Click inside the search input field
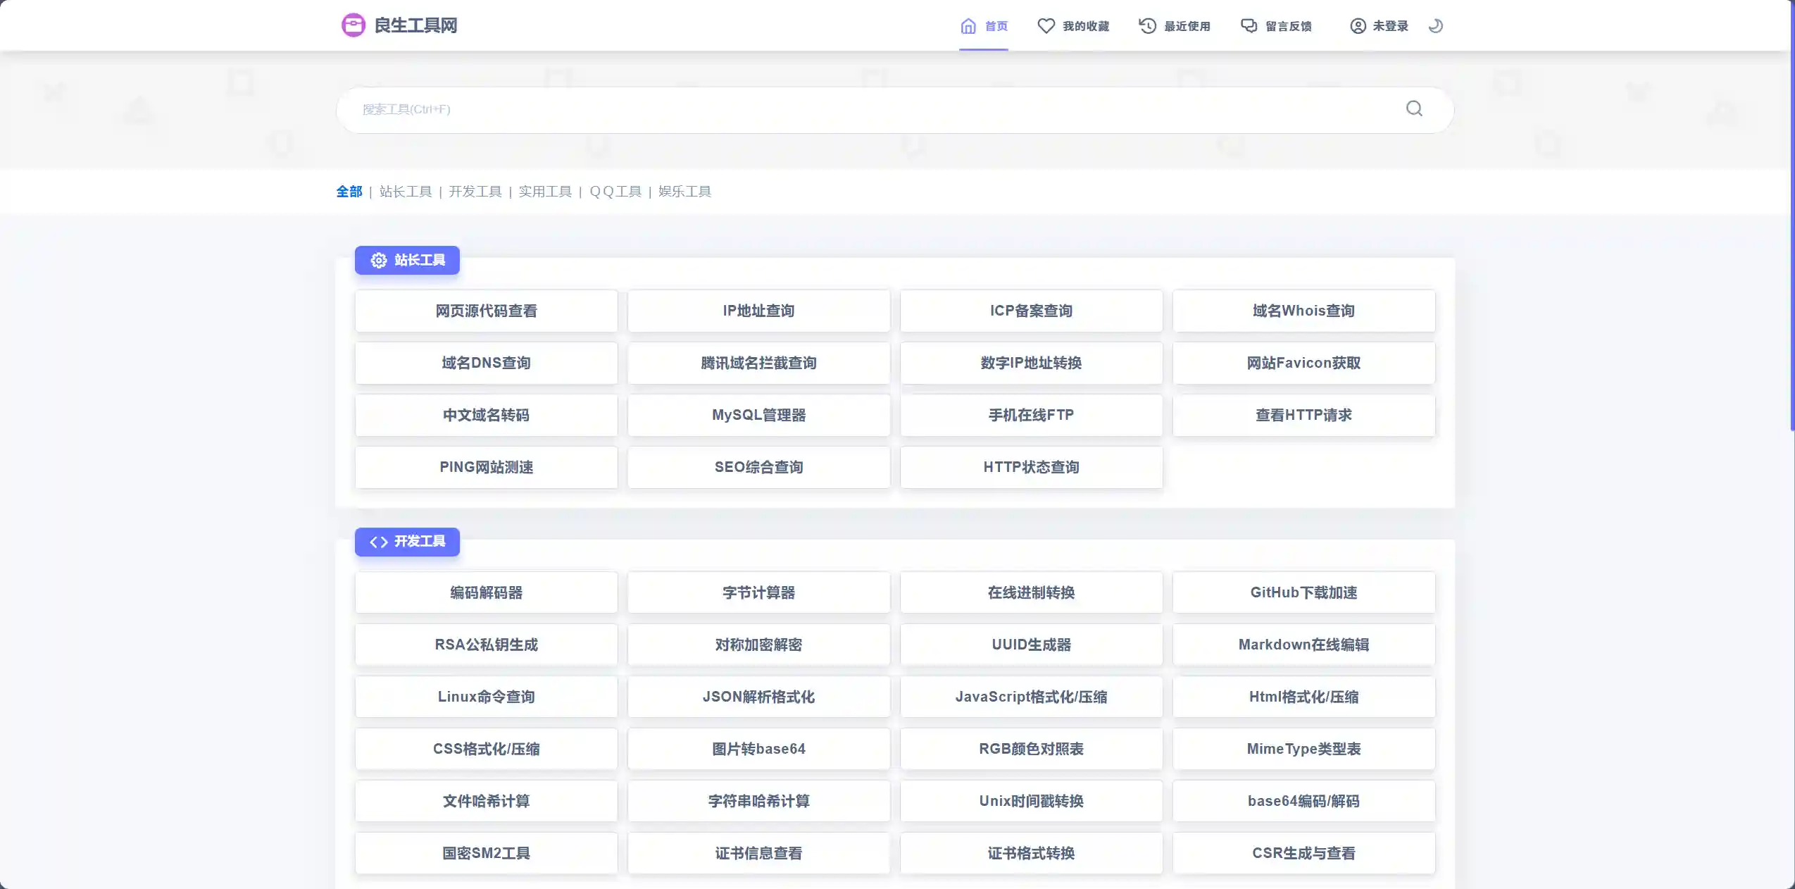 coord(845,109)
